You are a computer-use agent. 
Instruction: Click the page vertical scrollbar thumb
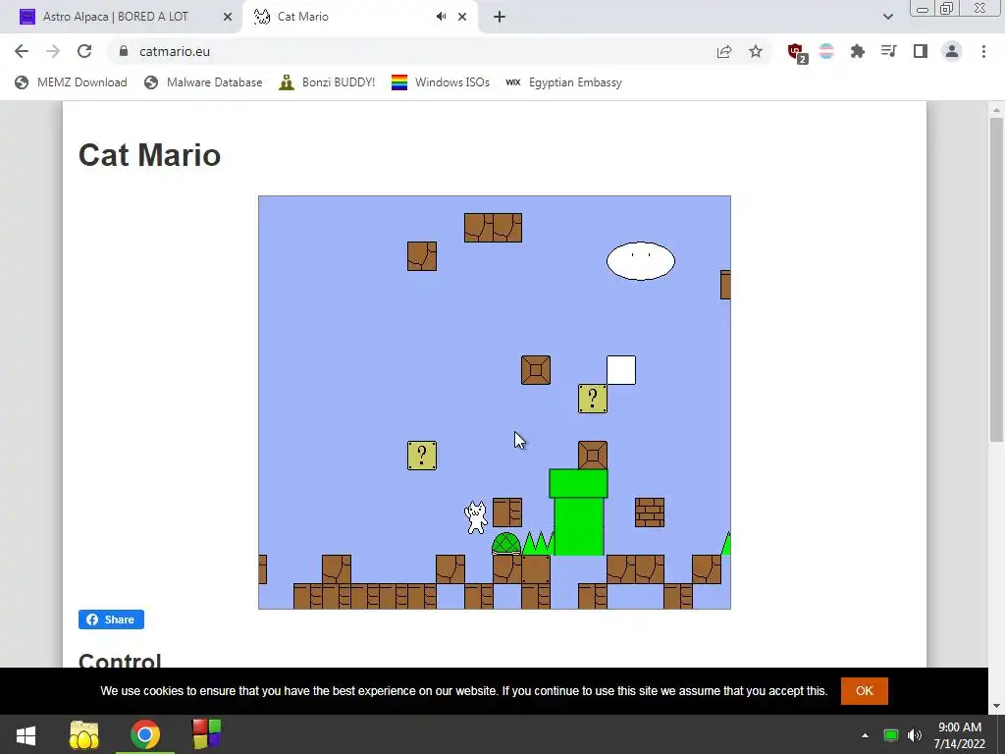[x=995, y=279]
